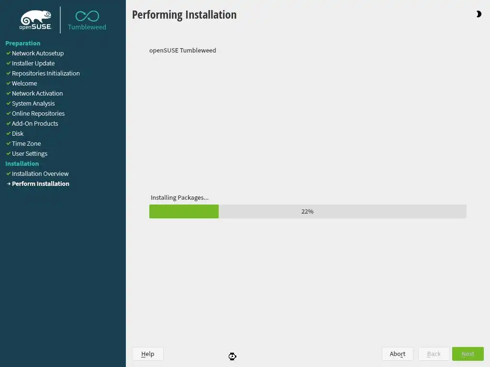Select the Perform Installation step
This screenshot has height=367, width=490.
41,184
